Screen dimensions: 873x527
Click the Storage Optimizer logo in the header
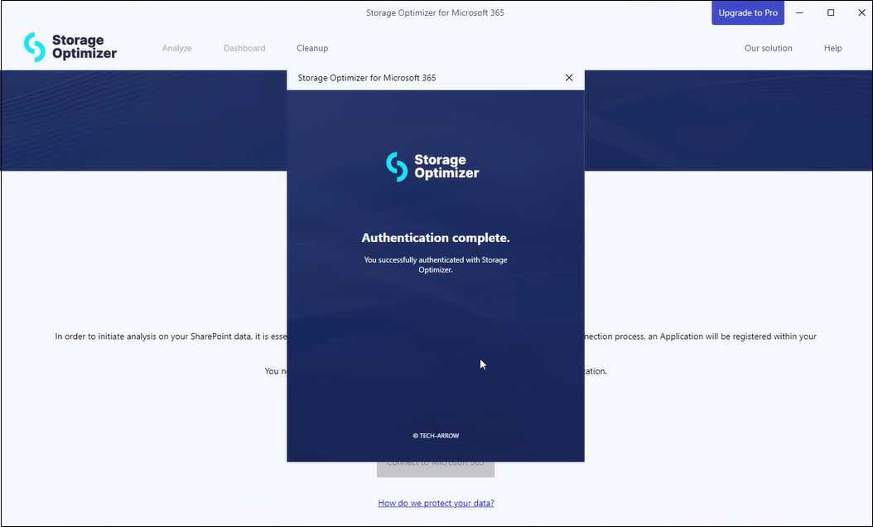coord(70,46)
